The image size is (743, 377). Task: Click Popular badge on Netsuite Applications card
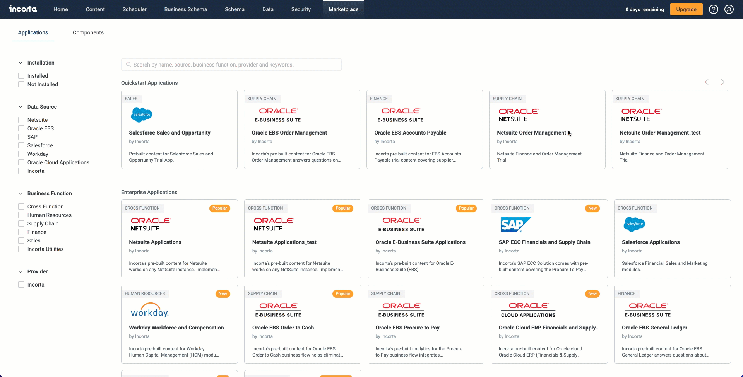pos(220,208)
